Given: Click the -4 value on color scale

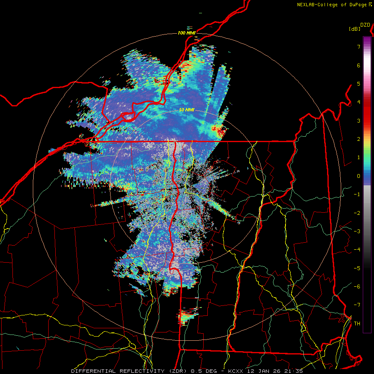Looking at the screenshot, I should coord(357,250).
